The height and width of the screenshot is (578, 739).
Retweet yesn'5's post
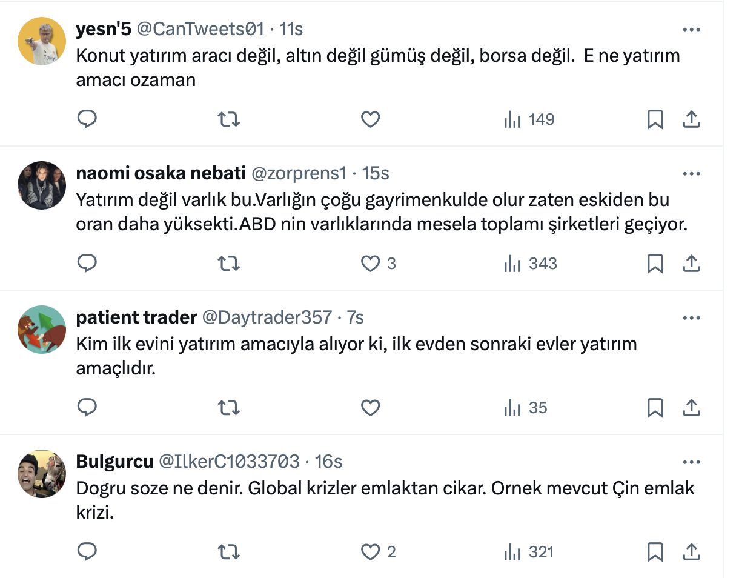[x=228, y=119]
